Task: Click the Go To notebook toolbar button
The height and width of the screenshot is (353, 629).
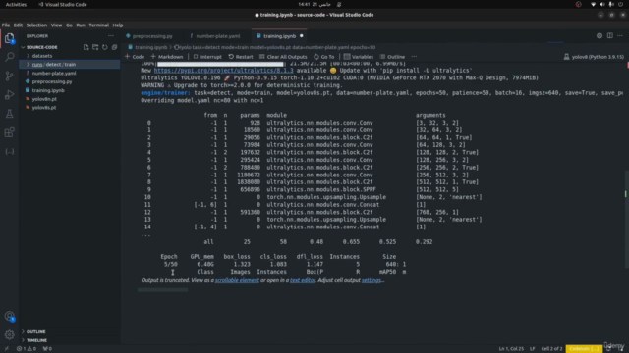Action: pos(324,57)
